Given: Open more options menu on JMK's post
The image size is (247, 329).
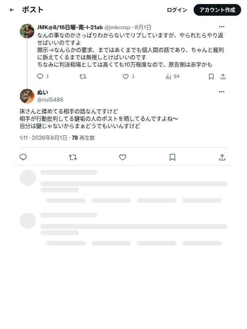Looking at the screenshot, I should (x=222, y=27).
